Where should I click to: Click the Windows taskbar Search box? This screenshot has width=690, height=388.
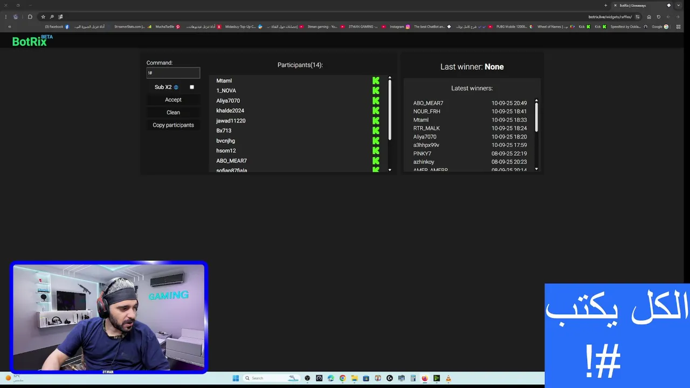(271, 378)
